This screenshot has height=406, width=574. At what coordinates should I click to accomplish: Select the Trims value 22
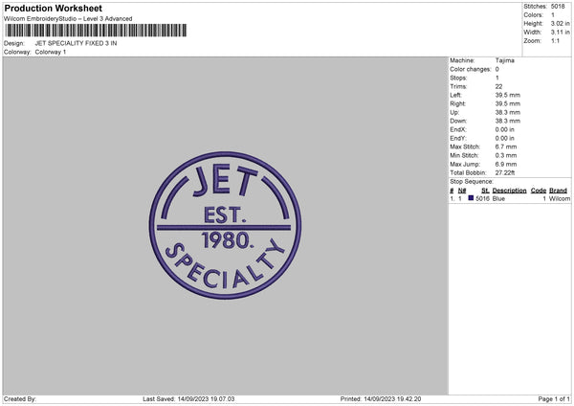pos(498,86)
